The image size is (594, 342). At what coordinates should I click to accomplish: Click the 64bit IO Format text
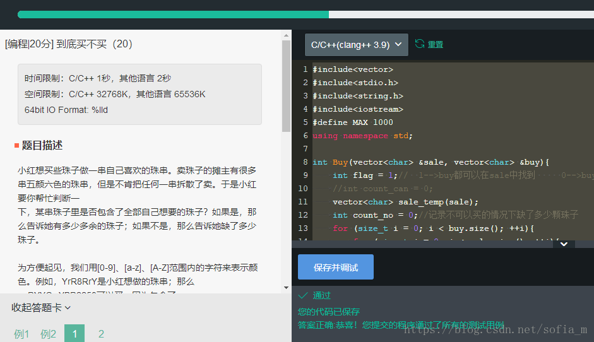66,110
